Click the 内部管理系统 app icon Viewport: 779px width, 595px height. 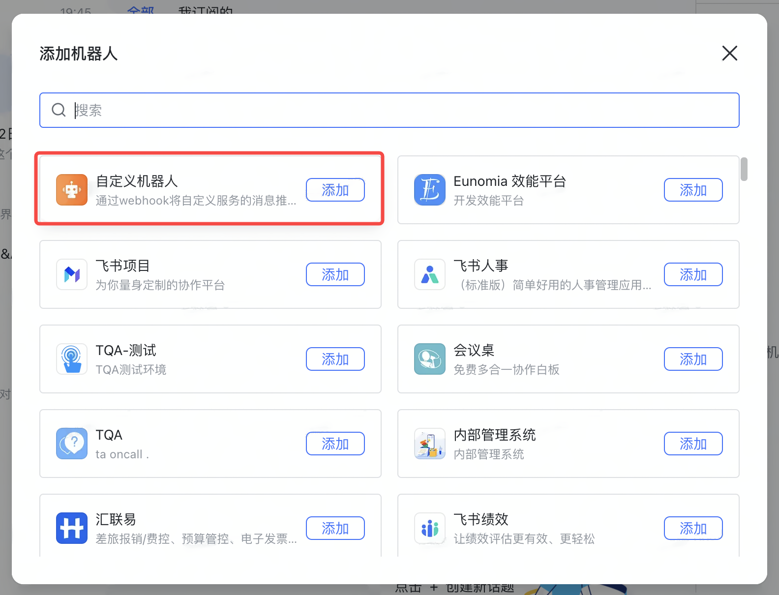(430, 444)
